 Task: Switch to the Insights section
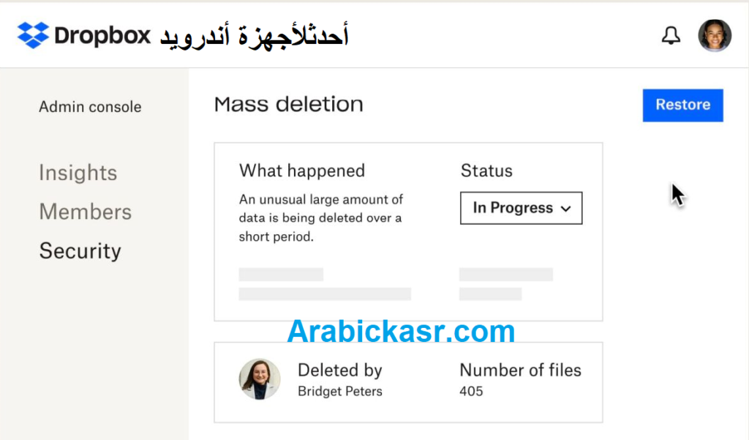coord(78,173)
